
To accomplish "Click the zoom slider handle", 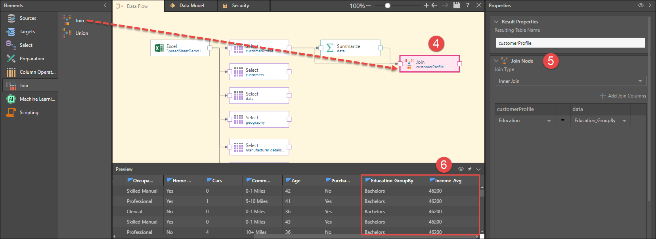I will tap(388, 6).
